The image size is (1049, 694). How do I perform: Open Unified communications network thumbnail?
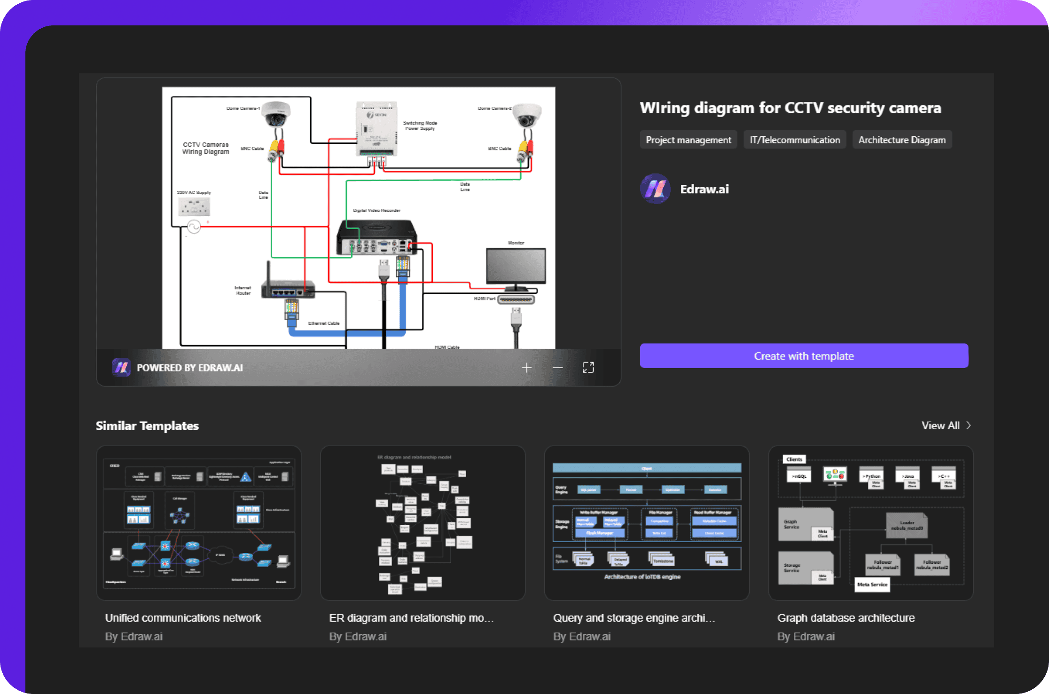[x=199, y=523]
